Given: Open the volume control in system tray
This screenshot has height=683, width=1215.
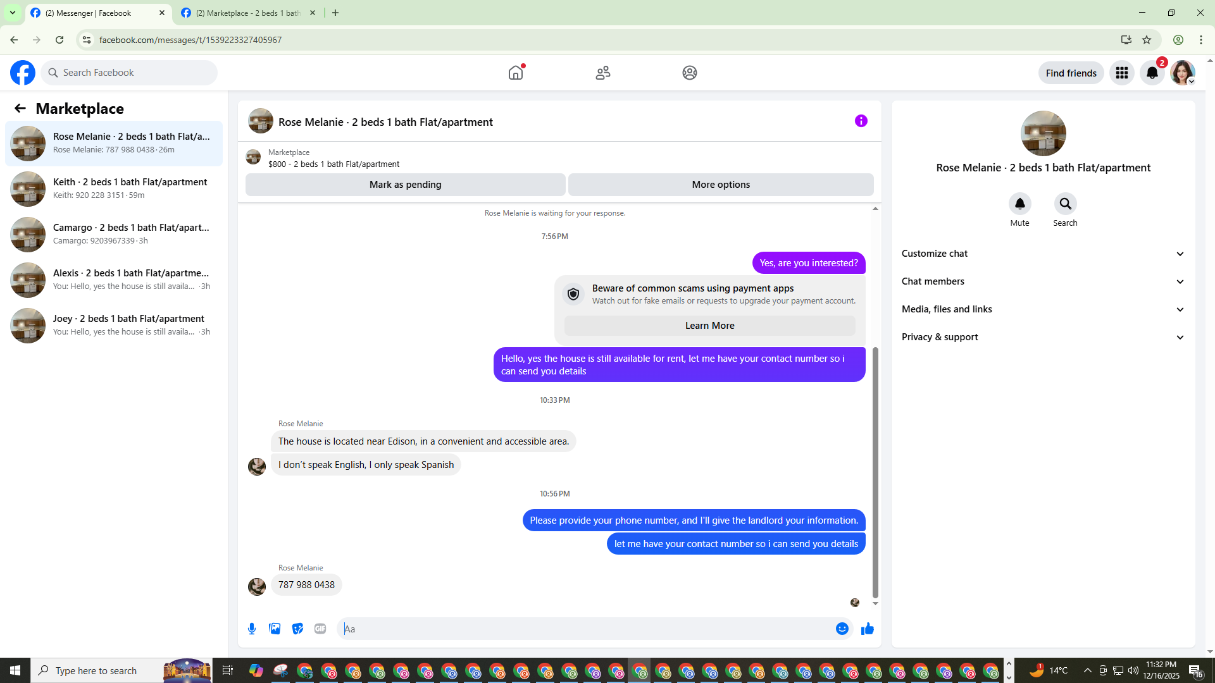Looking at the screenshot, I should pos(1133,670).
